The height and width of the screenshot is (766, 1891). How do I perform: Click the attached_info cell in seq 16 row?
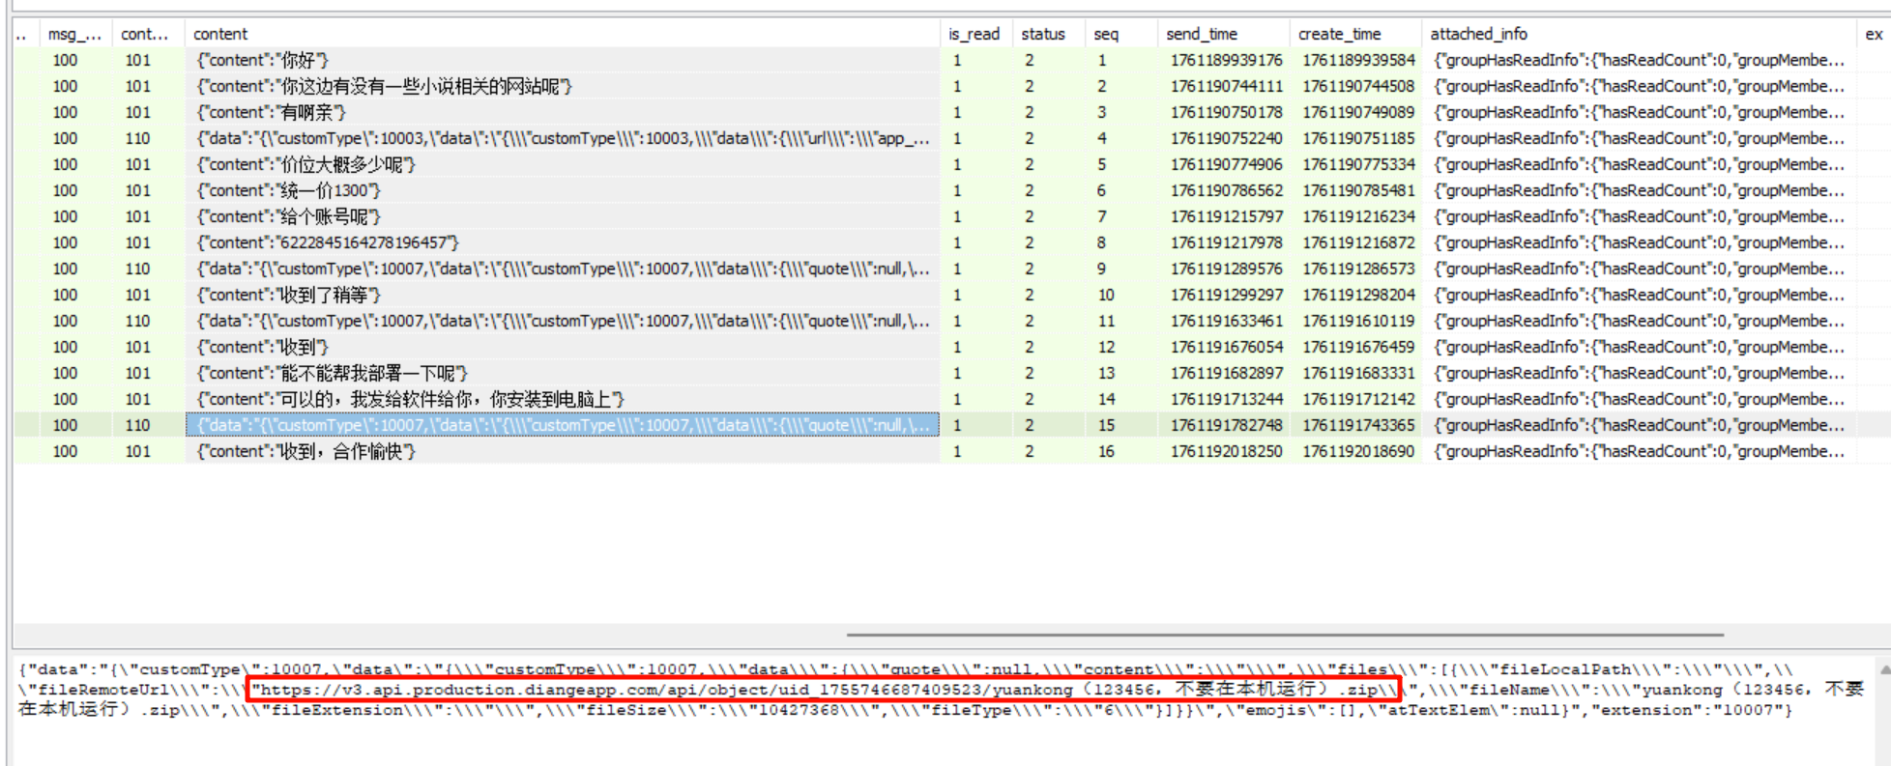(x=1639, y=451)
